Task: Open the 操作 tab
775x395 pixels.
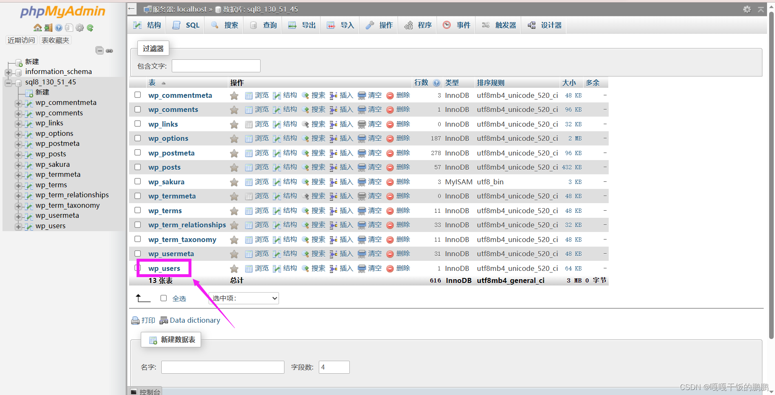Action: pos(379,25)
